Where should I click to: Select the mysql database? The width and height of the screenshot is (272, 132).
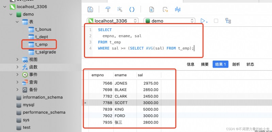coord(29,105)
